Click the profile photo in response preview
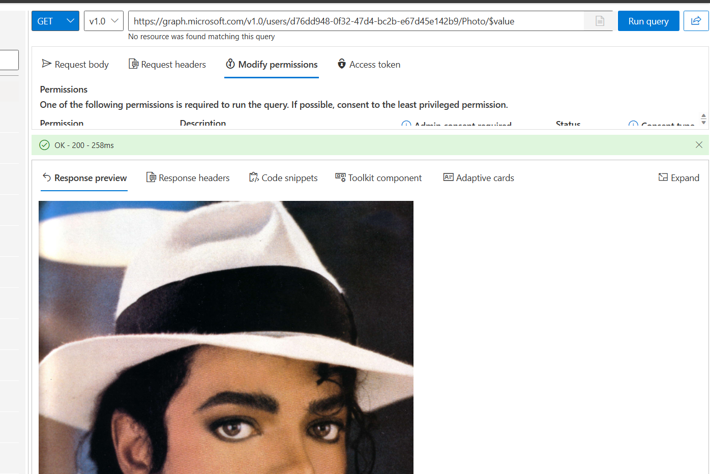Viewport: 710px width, 474px height. point(226,337)
